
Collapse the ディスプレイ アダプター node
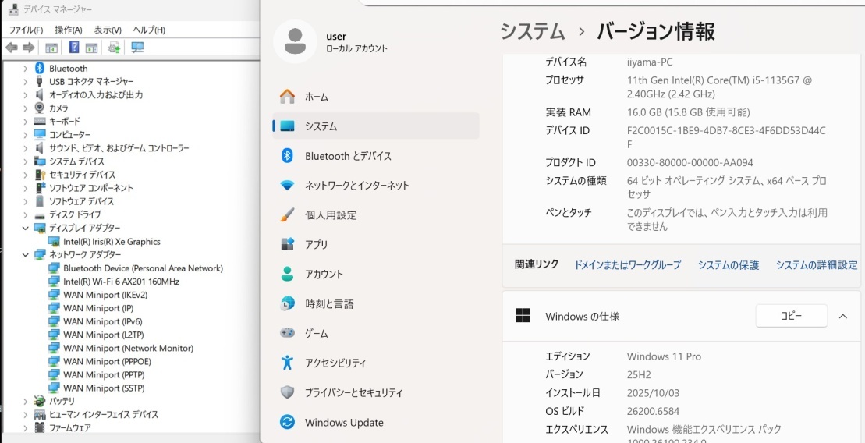26,228
